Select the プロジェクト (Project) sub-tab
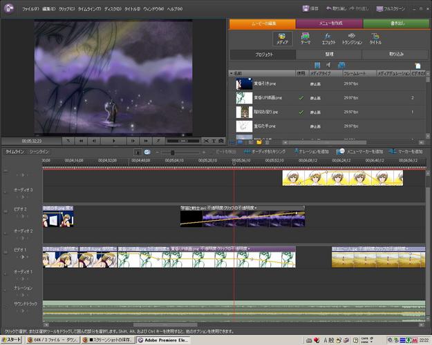 point(263,55)
